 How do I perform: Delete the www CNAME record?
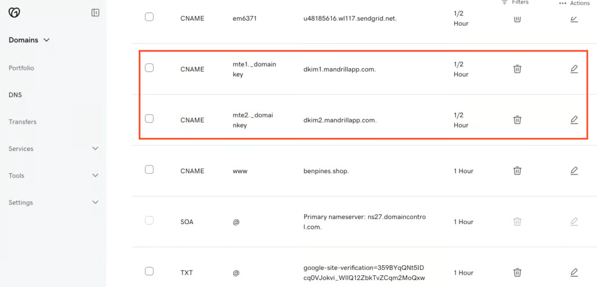click(x=517, y=171)
